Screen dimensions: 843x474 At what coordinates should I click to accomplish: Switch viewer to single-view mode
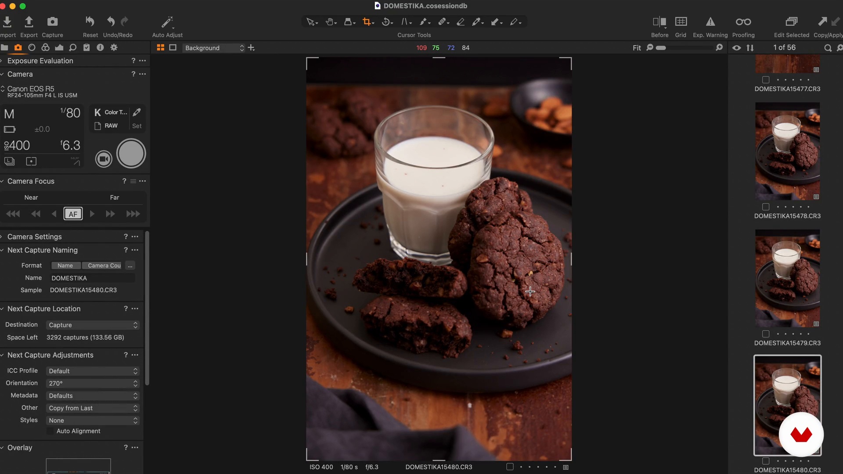pyautogui.click(x=173, y=47)
